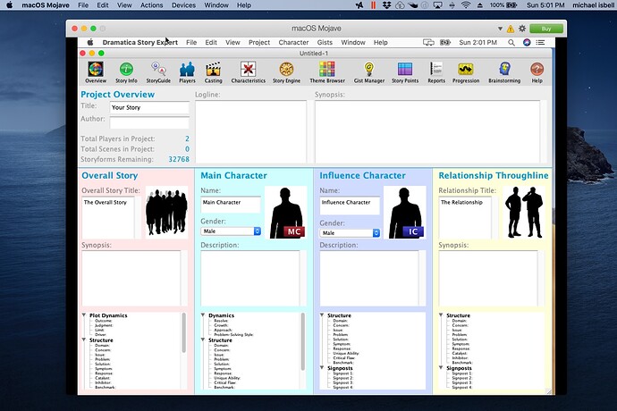Open the Reports tool

436,72
